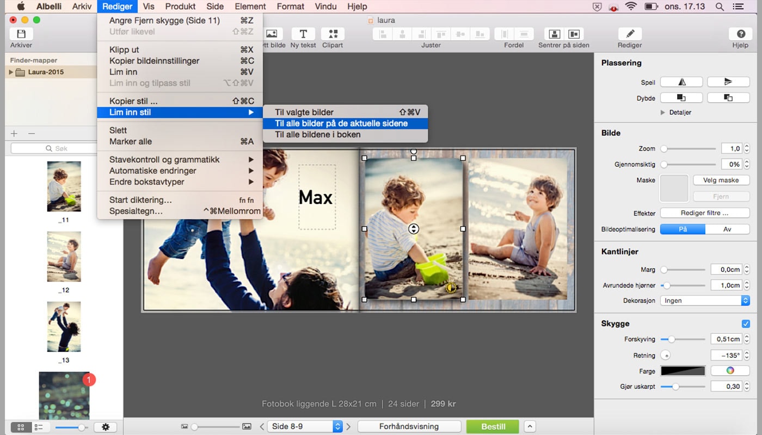
Task: Click the Rediger pencil icon
Action: [x=630, y=34]
